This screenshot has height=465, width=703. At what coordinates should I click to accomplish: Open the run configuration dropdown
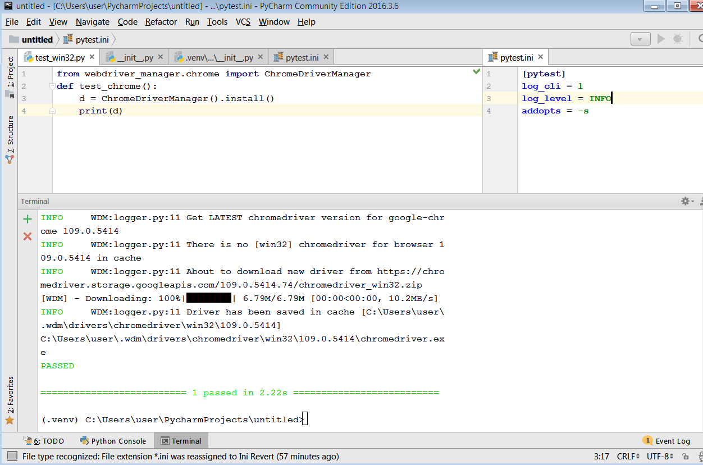click(641, 39)
